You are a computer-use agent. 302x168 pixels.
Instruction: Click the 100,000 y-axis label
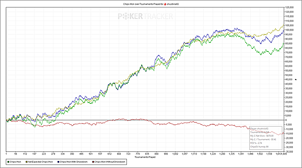(289, 30)
